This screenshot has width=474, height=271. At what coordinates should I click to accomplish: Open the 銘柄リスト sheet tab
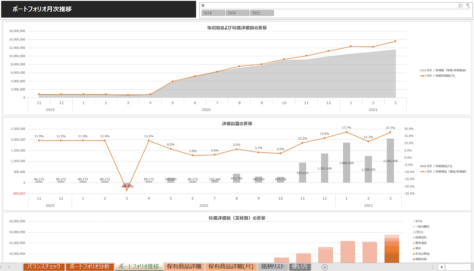[x=273, y=267]
